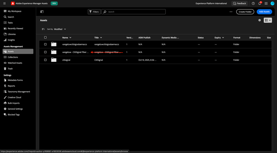Click the AEM Publish column header
Screen dimensions: 277x153
tap(144, 38)
